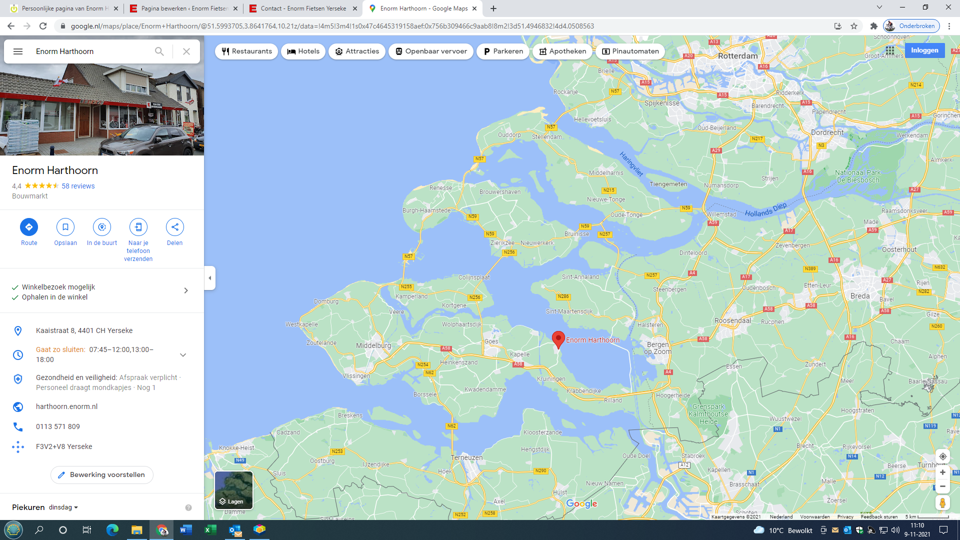
Task: Click the store photo of Enorm Harthoorn
Action: pos(102,109)
